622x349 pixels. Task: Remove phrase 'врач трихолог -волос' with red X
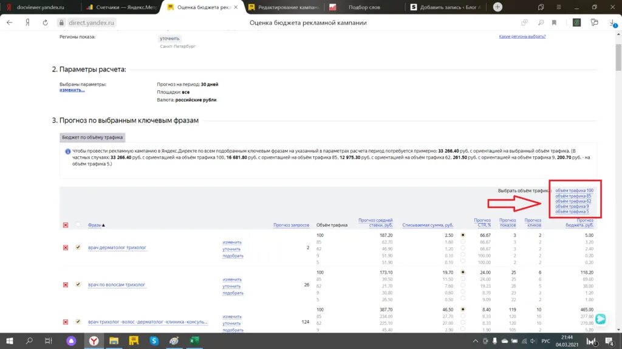click(66, 322)
